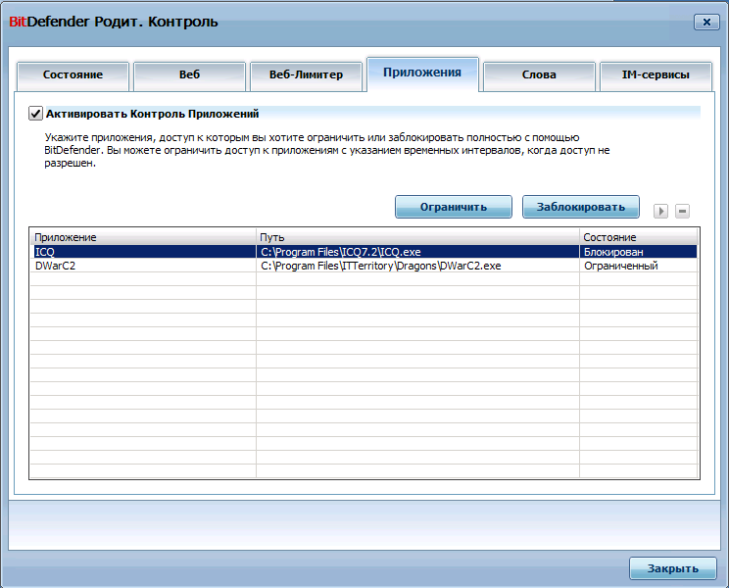The image size is (729, 588).
Task: Go to the Веб-Лимитер tab
Action: click(x=306, y=75)
